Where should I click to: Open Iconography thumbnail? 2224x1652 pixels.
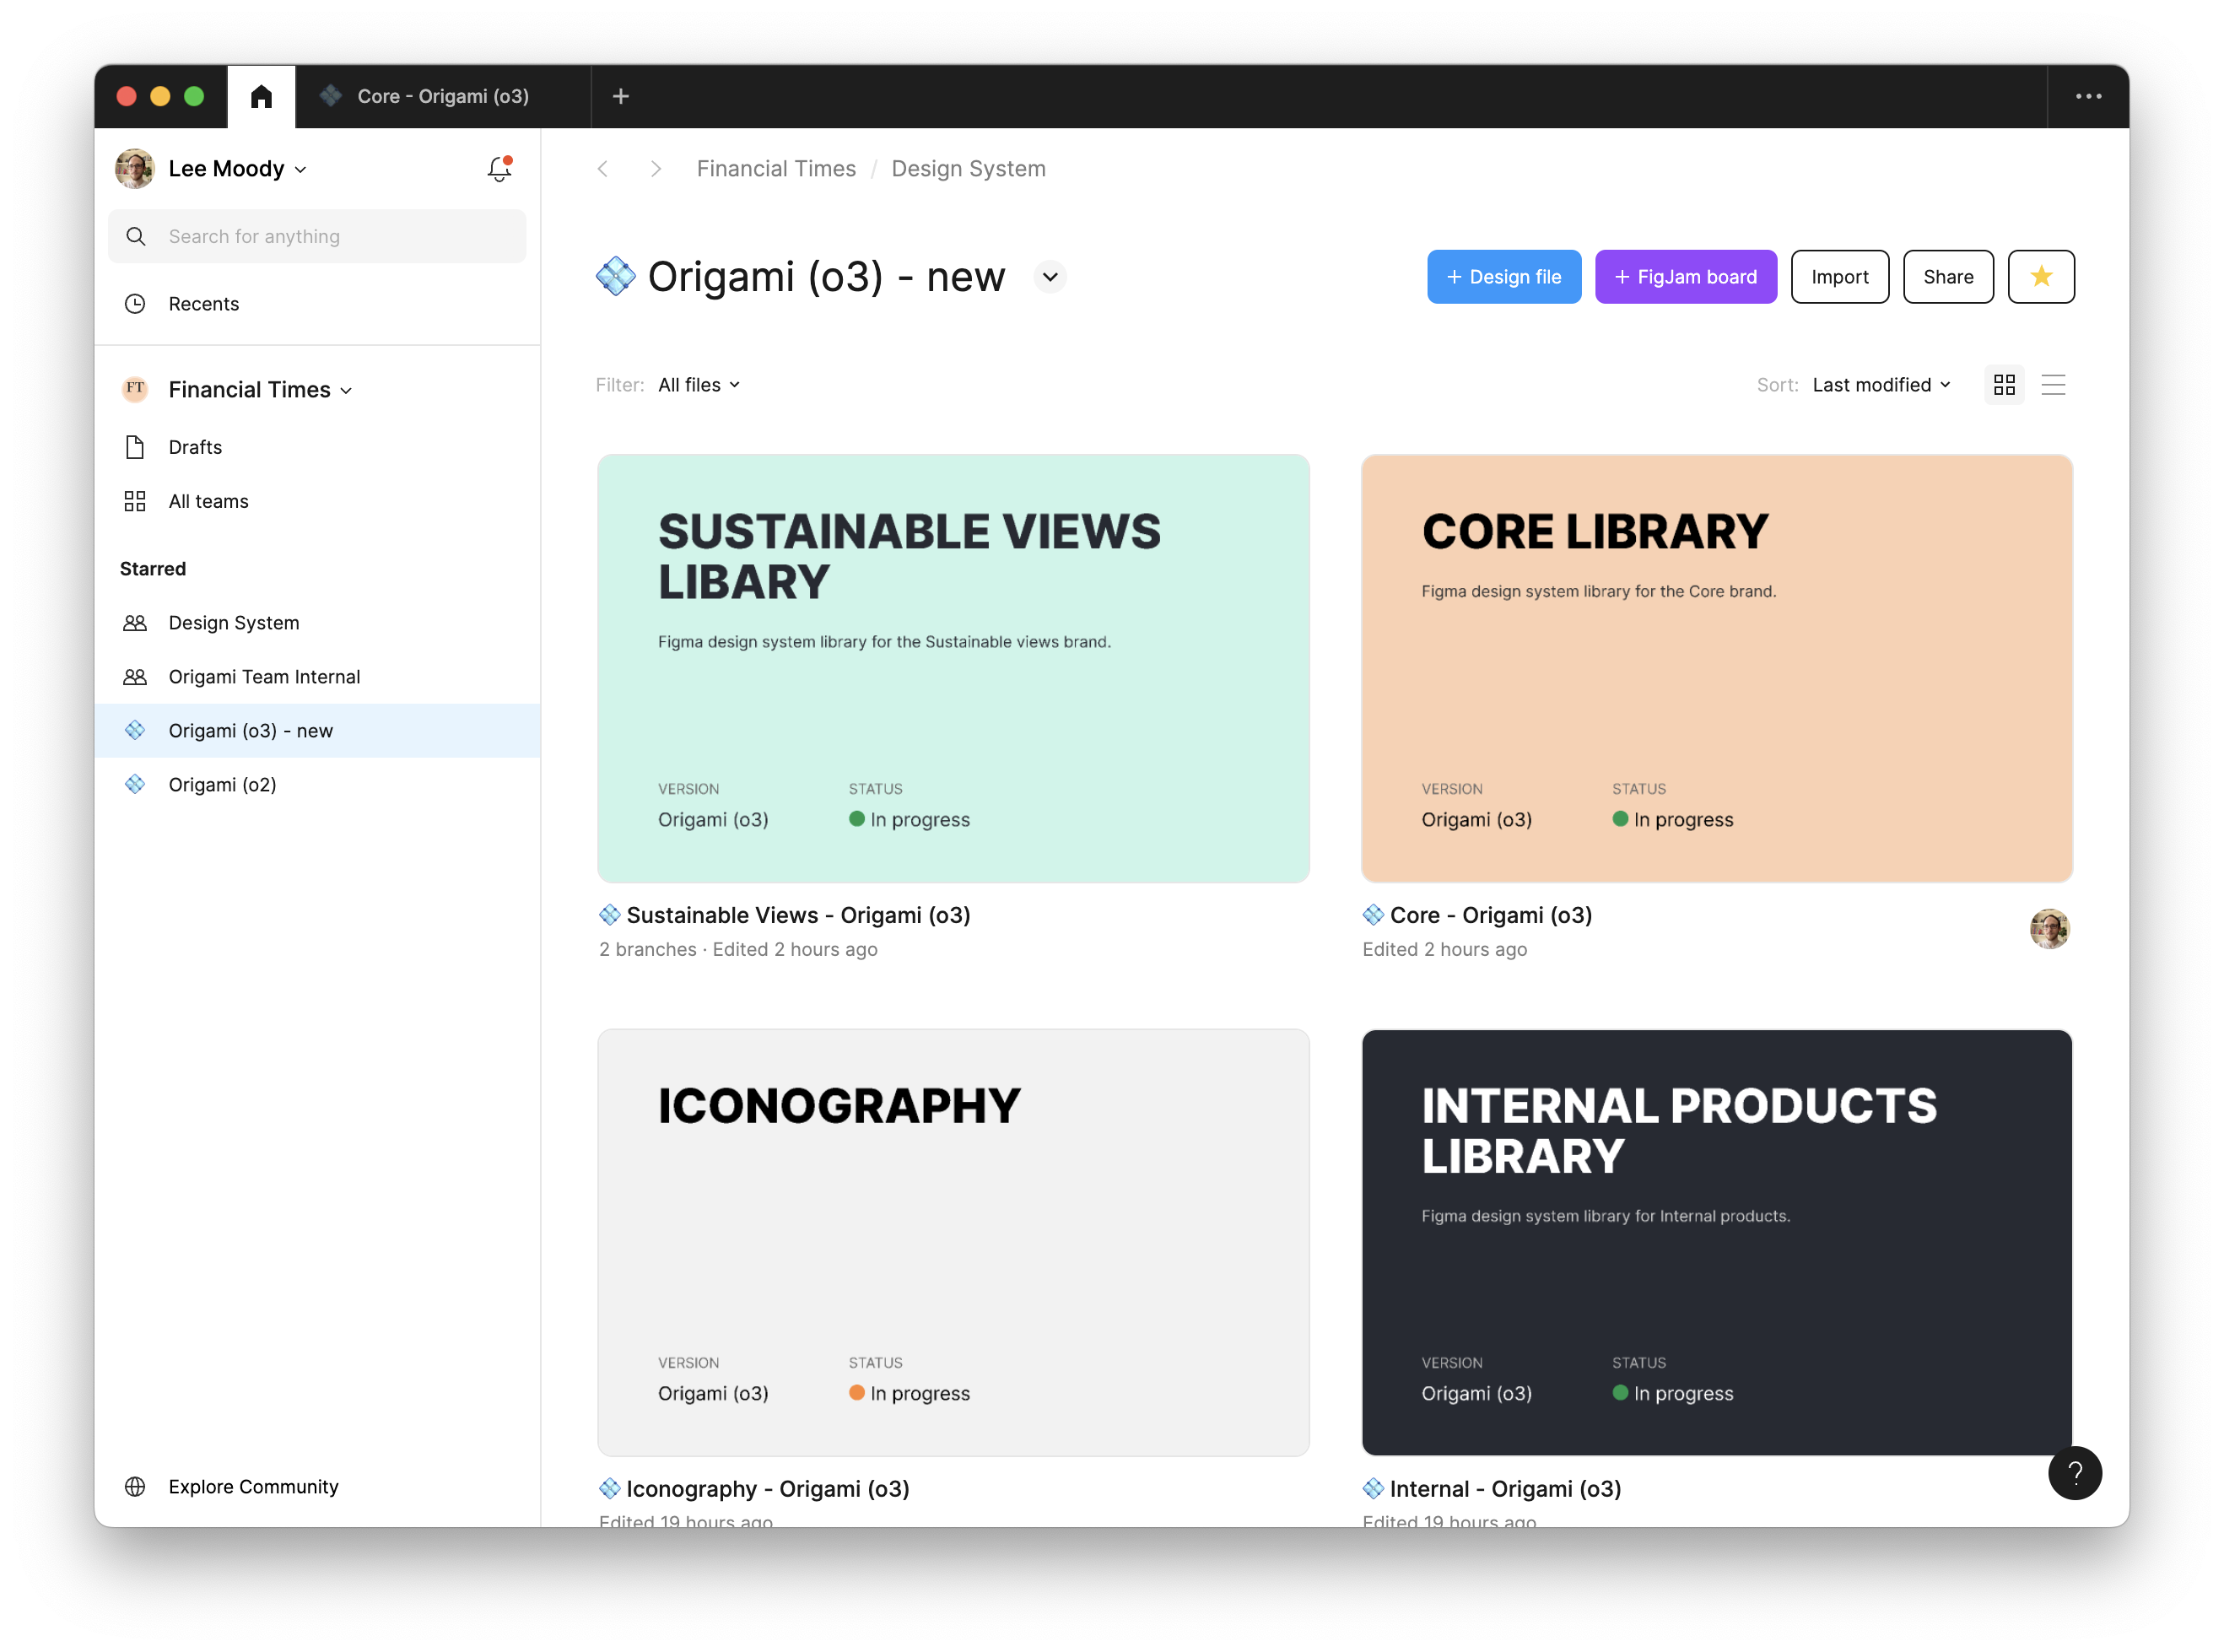953,1242
